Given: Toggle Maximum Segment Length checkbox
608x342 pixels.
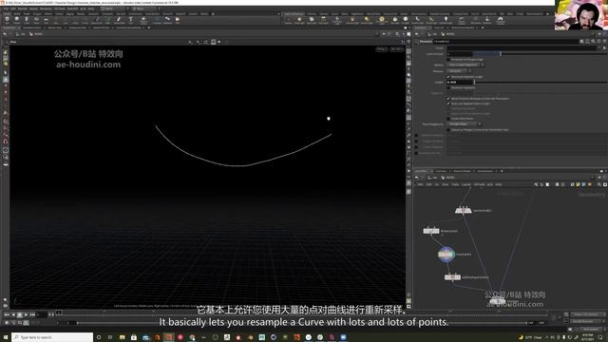Looking at the screenshot, I should [x=448, y=77].
